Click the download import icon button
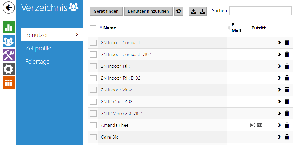Viewport: 301px width, 145px height. point(193,11)
